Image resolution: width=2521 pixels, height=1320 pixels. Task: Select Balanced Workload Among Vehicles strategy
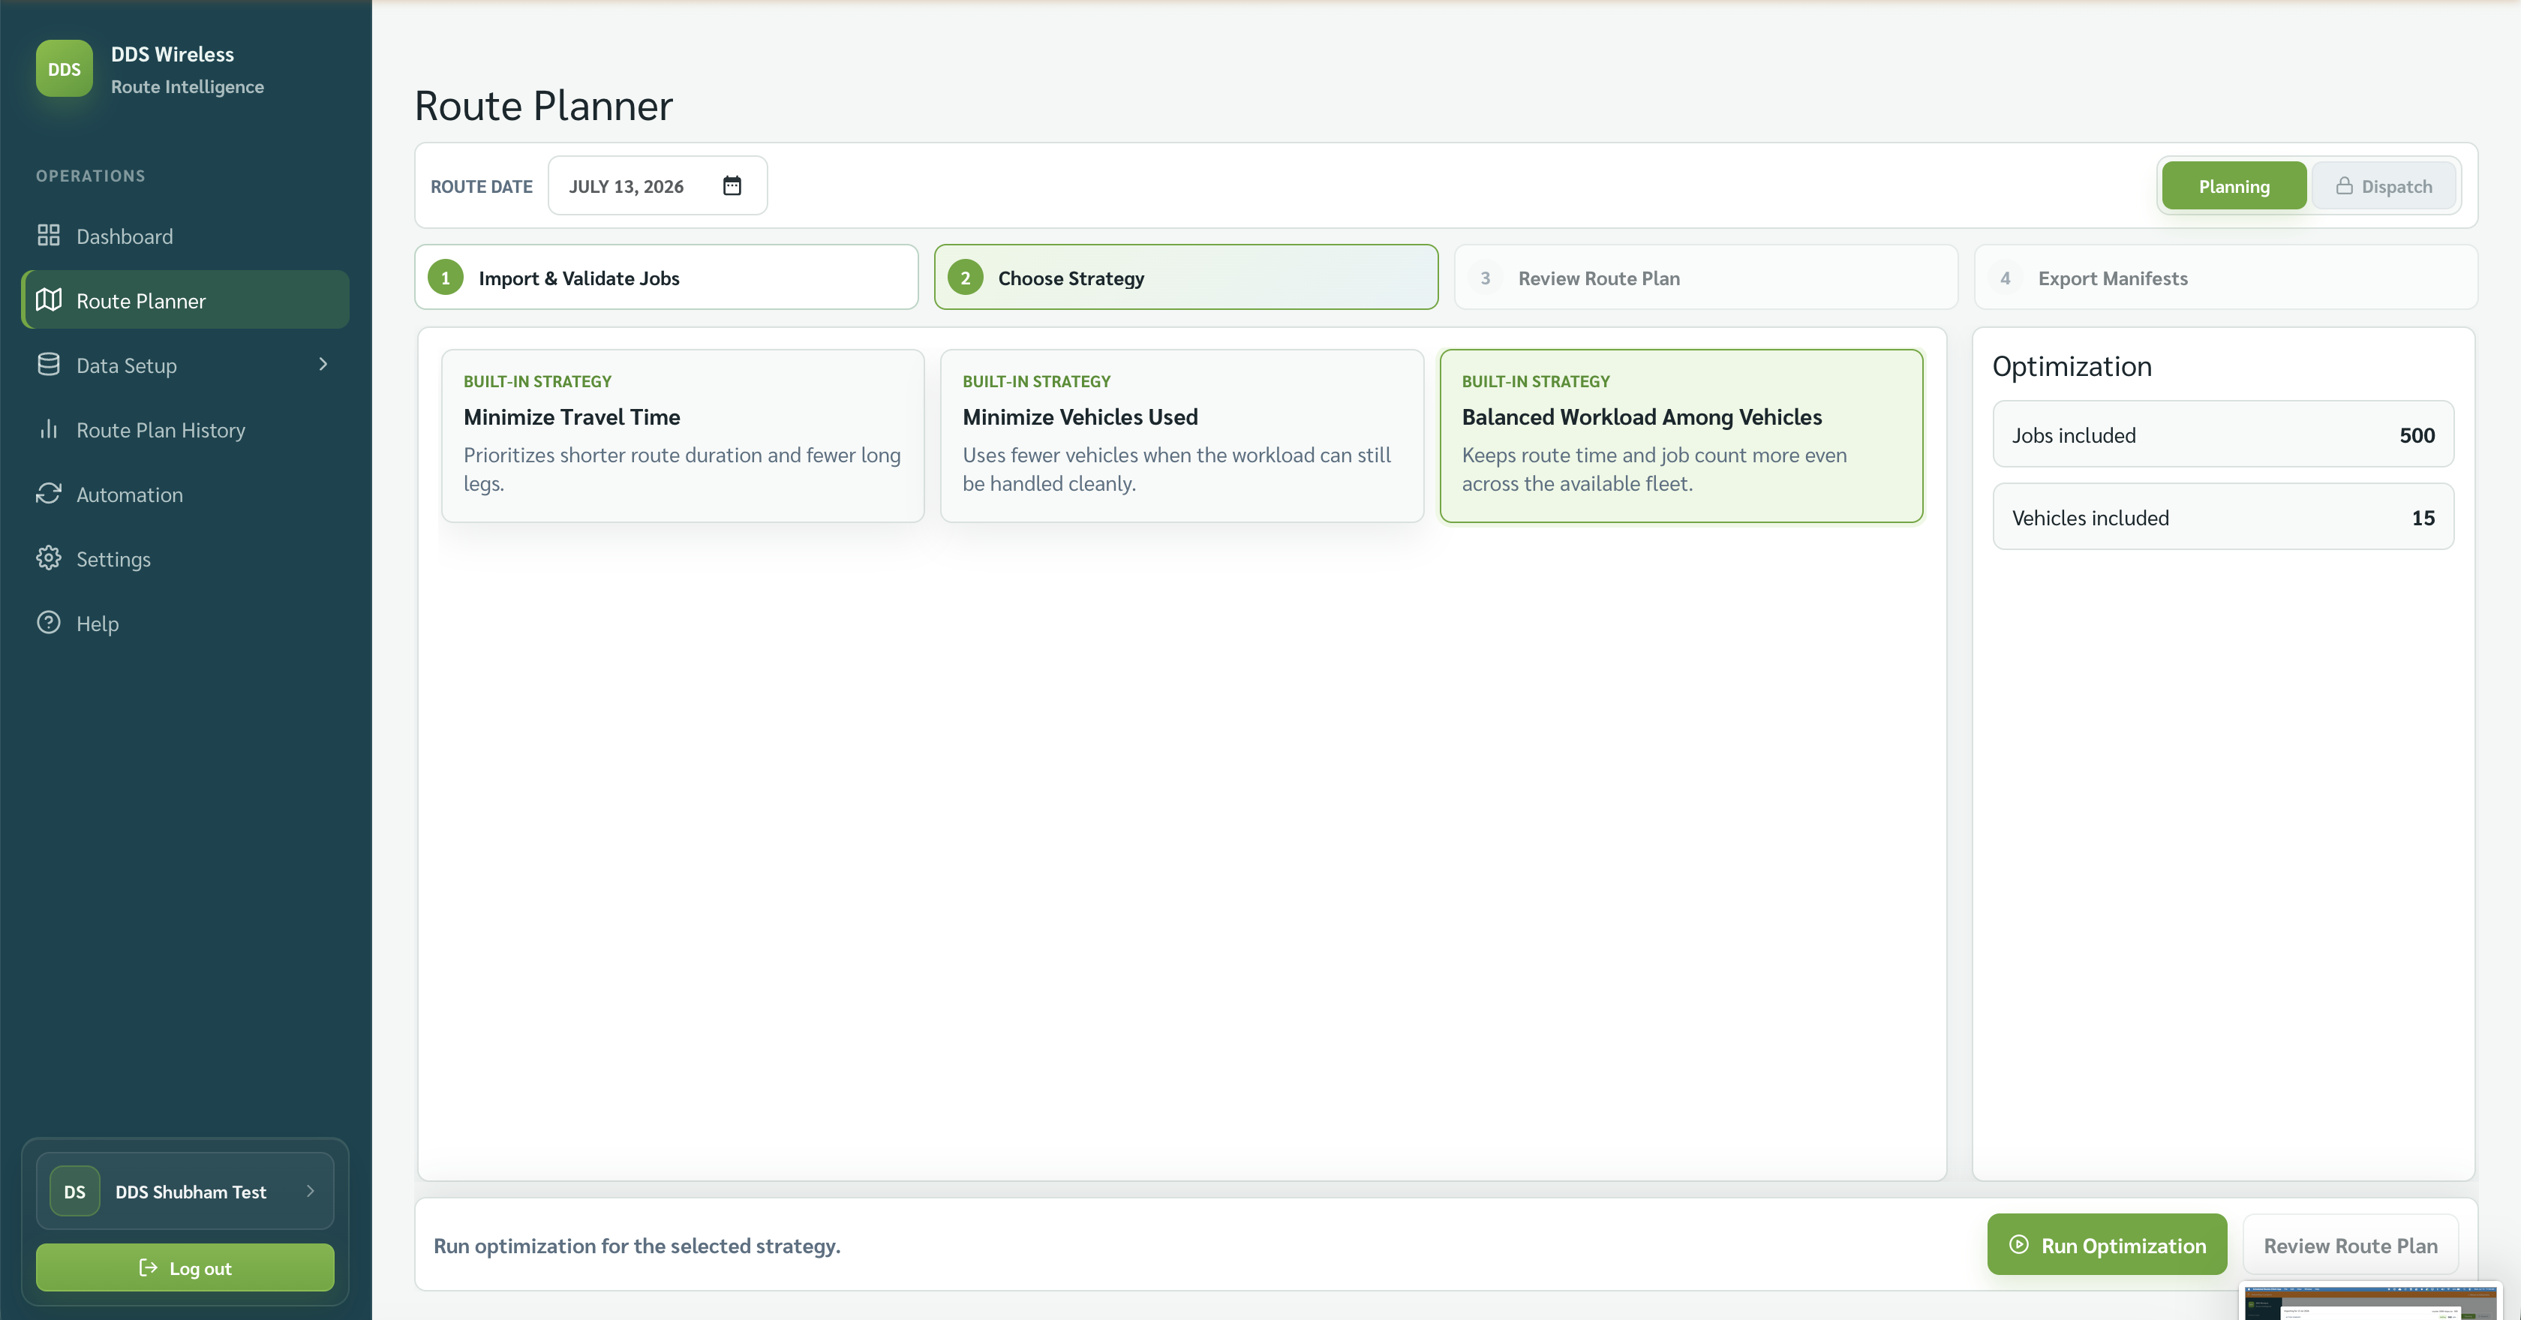click(x=1681, y=435)
